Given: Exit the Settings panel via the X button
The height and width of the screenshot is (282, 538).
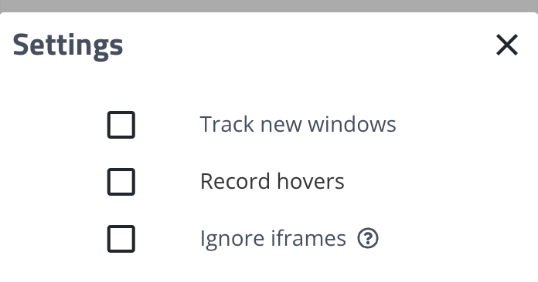Looking at the screenshot, I should point(507,45).
